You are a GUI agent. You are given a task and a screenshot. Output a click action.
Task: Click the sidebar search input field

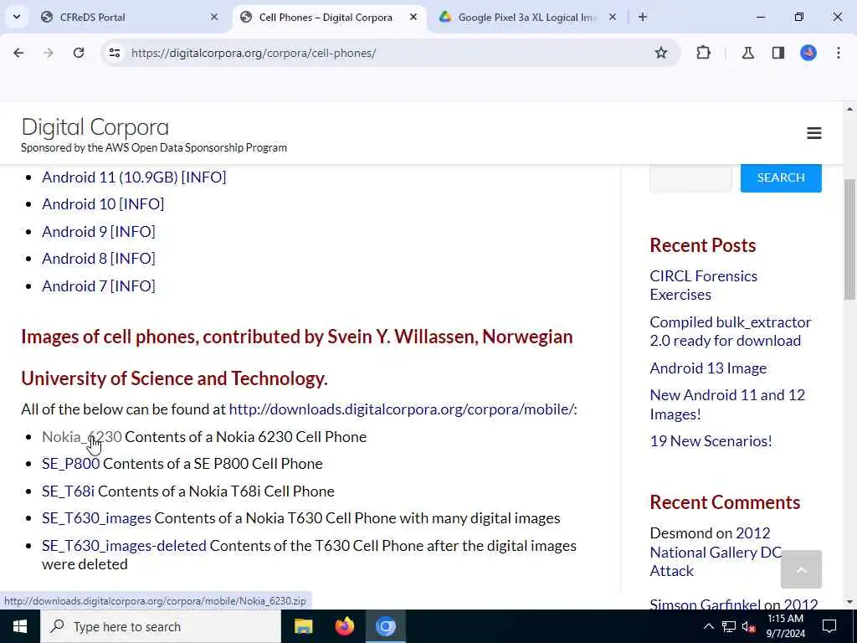tap(690, 177)
